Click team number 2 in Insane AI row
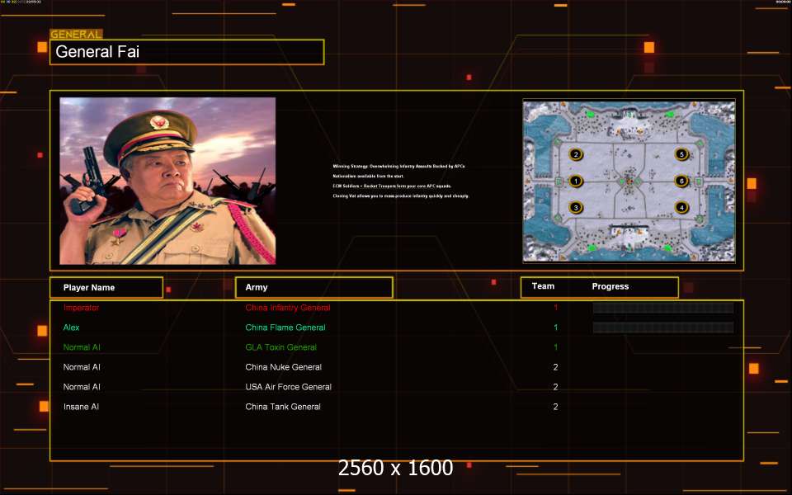Image resolution: width=792 pixels, height=495 pixels. click(555, 407)
